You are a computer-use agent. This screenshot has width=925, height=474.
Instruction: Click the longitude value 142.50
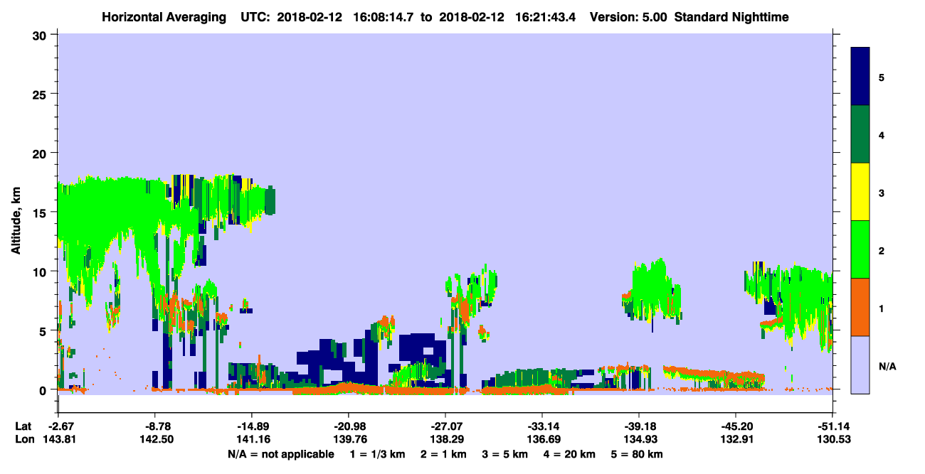point(156,439)
